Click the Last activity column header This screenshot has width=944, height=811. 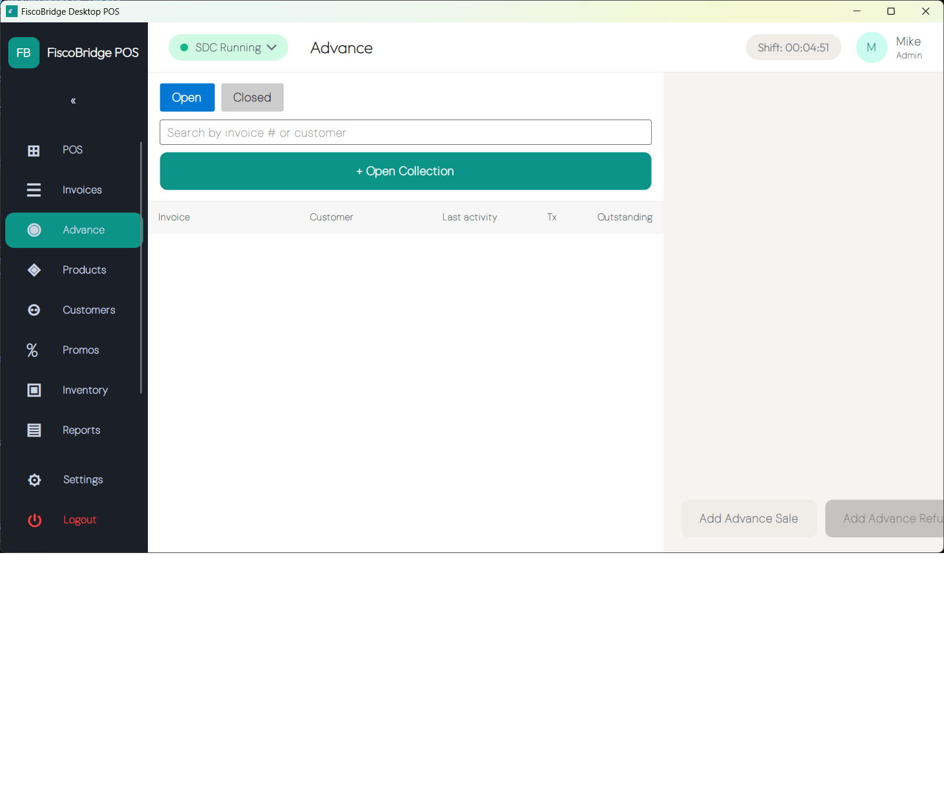point(470,217)
